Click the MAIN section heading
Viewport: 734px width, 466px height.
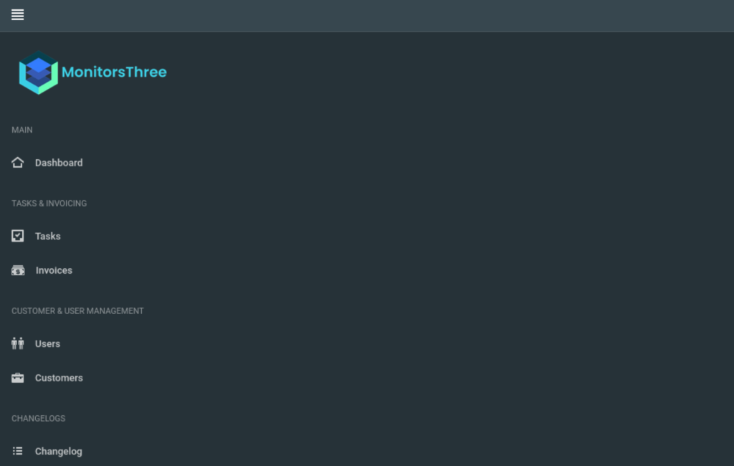(22, 130)
